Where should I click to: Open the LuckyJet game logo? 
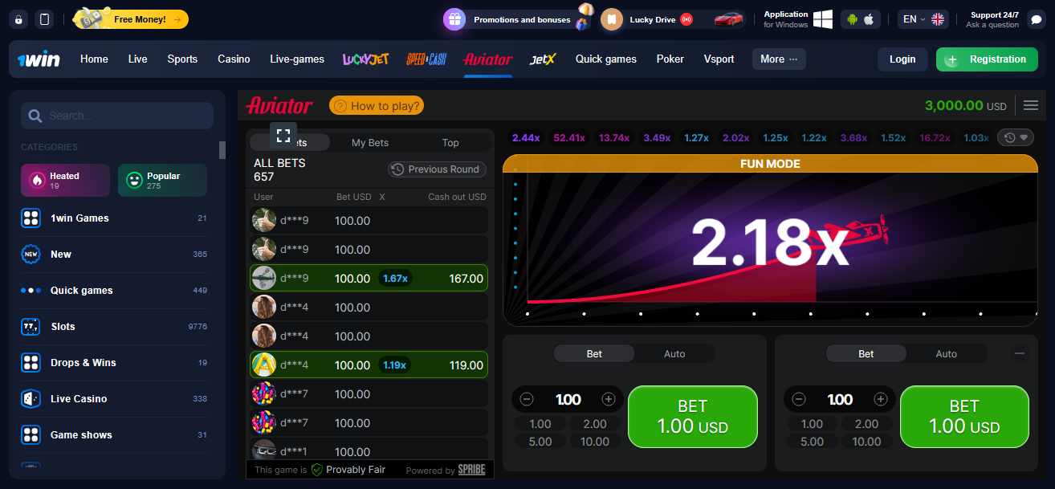pyautogui.click(x=365, y=59)
